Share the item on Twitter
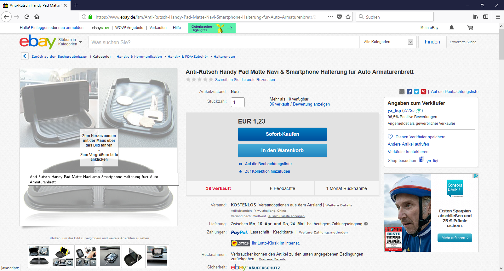Image resolution: width=504 pixels, height=271 pixels. coord(416,92)
